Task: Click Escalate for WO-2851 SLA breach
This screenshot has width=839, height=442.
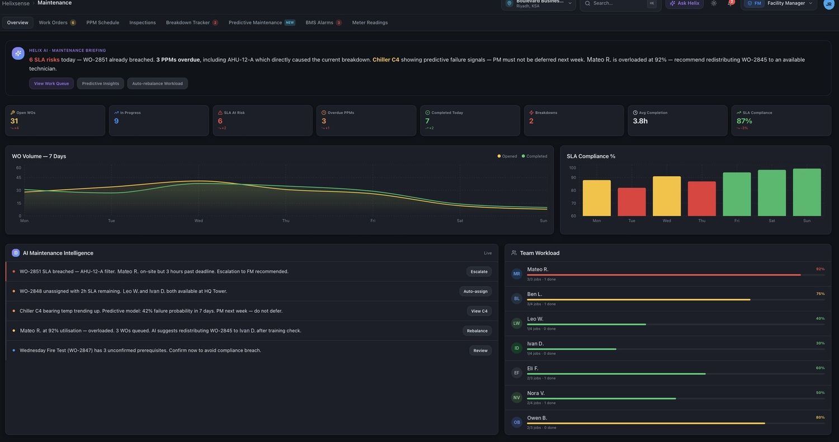Action: pos(479,272)
